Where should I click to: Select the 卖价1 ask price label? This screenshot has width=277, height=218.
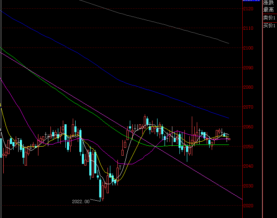point(269,18)
